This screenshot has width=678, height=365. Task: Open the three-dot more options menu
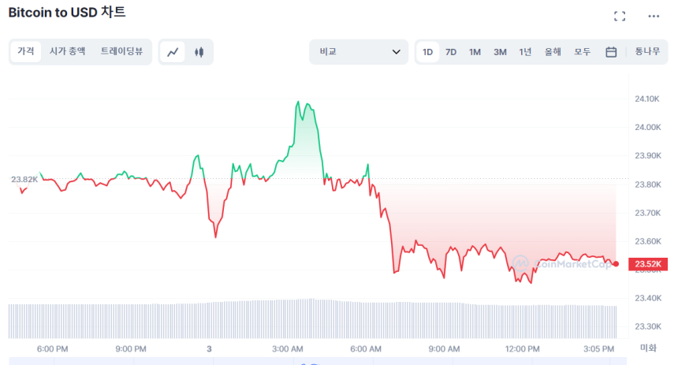[654, 16]
